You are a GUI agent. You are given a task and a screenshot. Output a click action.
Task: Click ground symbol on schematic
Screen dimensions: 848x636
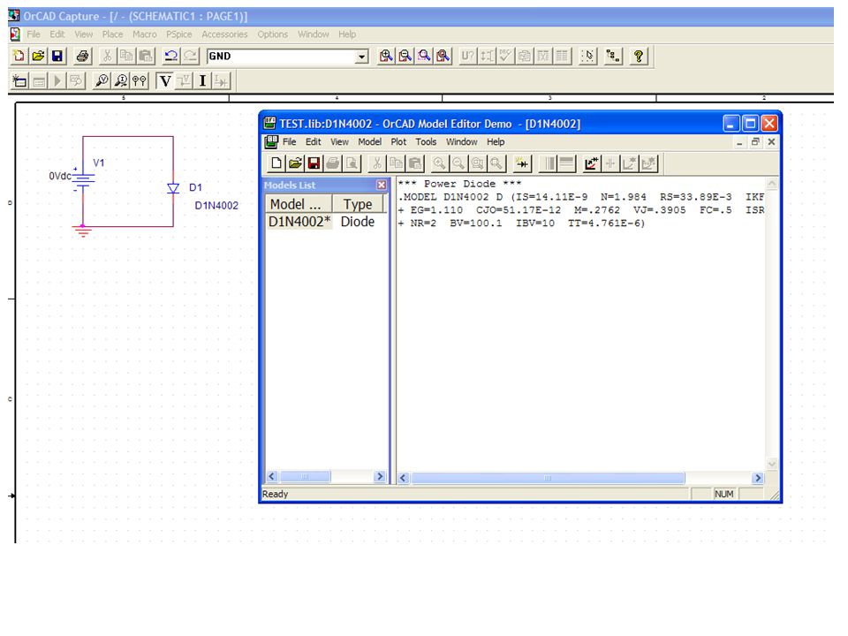pos(83,232)
